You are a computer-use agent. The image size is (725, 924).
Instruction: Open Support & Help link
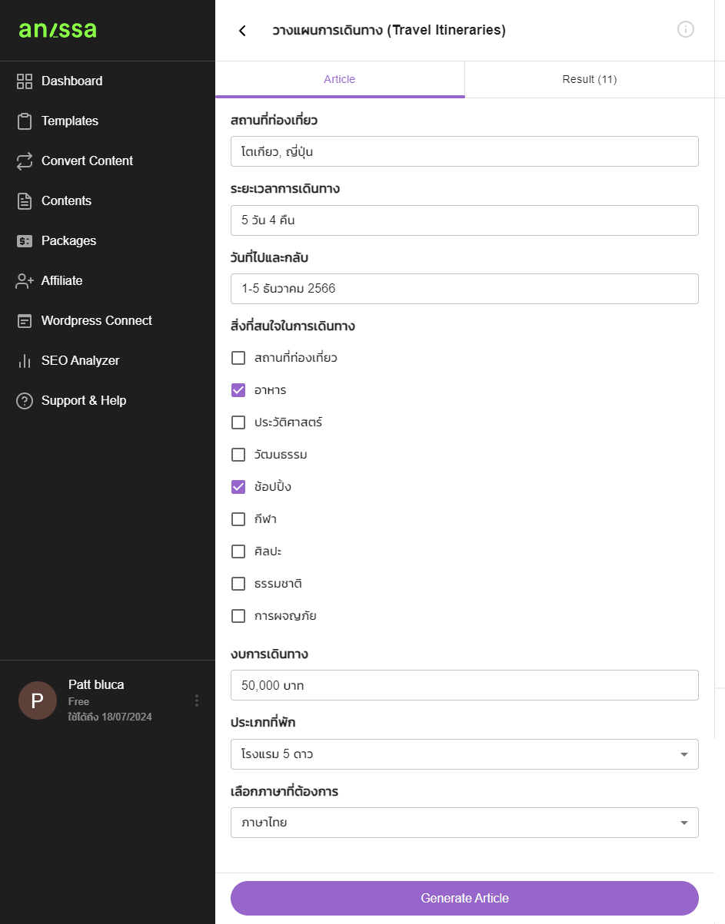84,400
